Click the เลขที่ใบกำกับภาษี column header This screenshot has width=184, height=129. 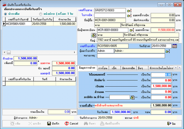(18, 19)
